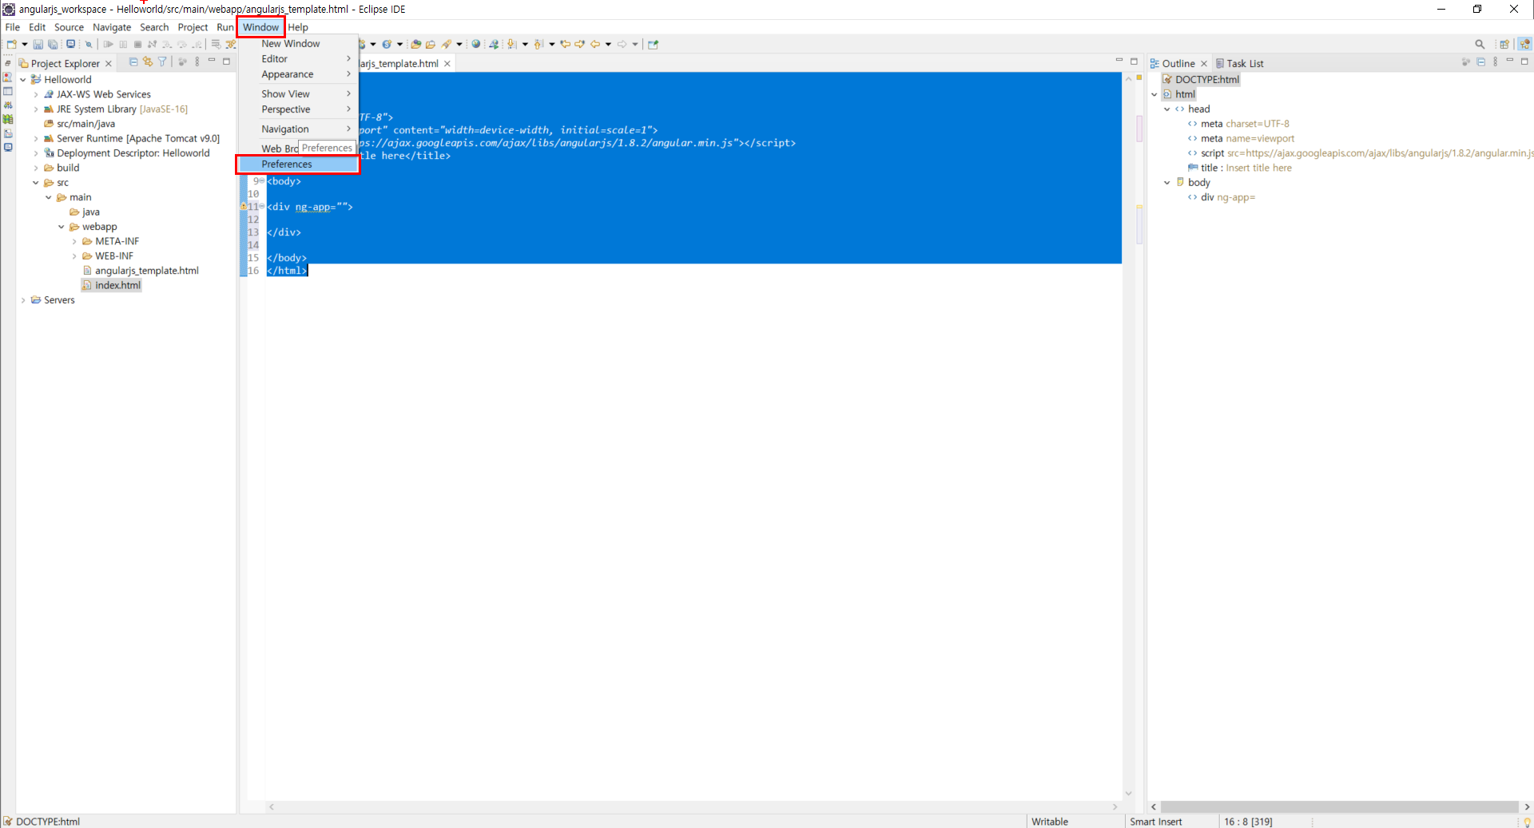Collapse the head node in Outline
Viewport: 1534px width, 828px height.
[x=1167, y=109]
